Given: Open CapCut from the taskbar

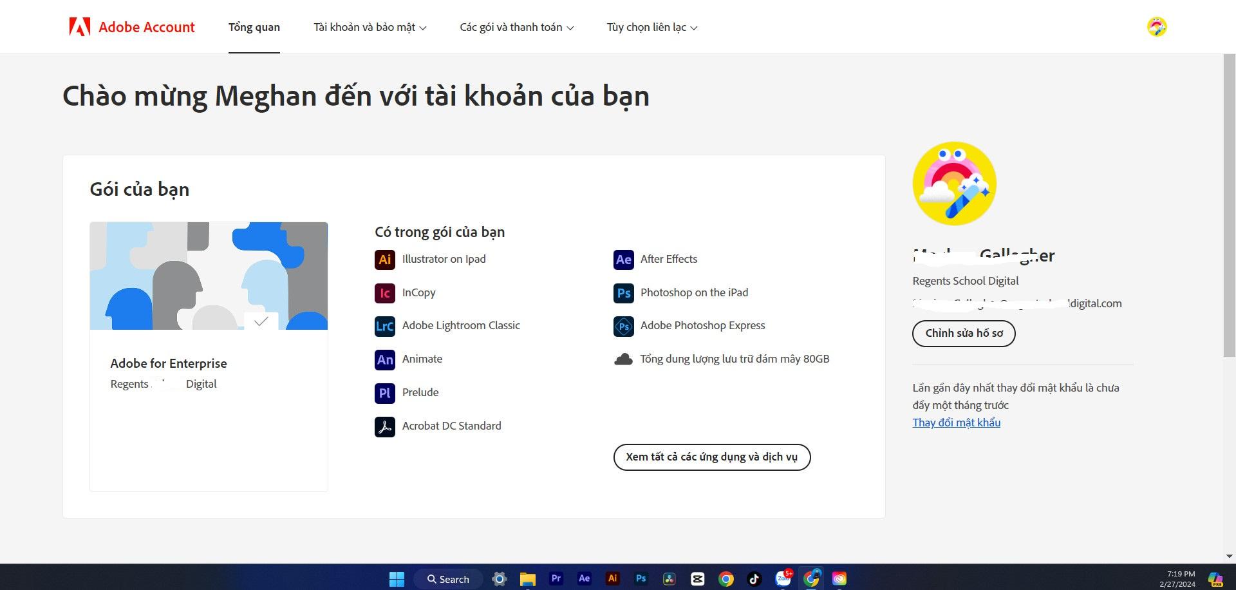Looking at the screenshot, I should 698,579.
